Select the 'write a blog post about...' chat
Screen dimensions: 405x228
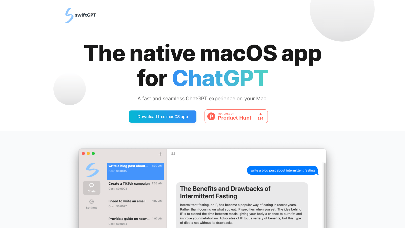(x=135, y=171)
